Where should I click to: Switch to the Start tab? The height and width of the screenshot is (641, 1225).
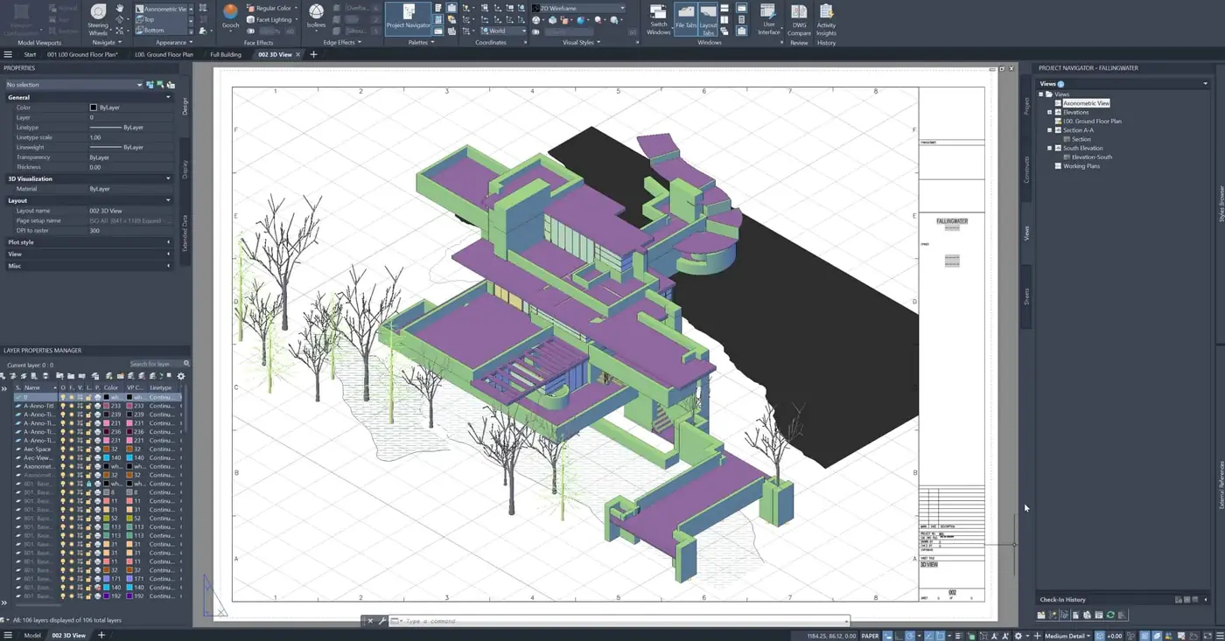pyautogui.click(x=30, y=54)
